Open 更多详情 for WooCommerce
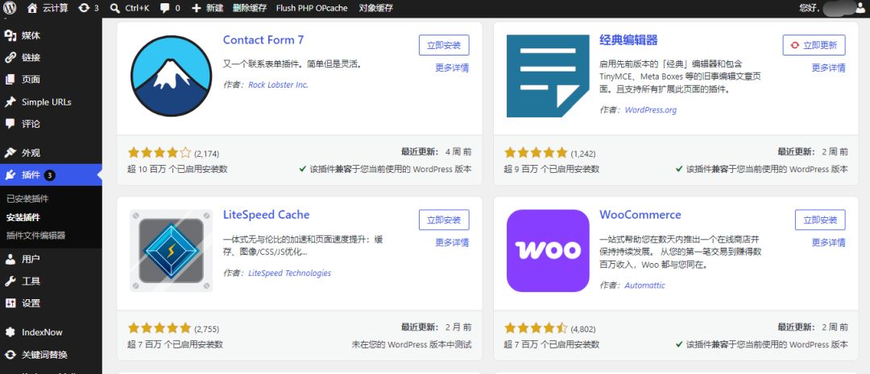 coord(828,242)
